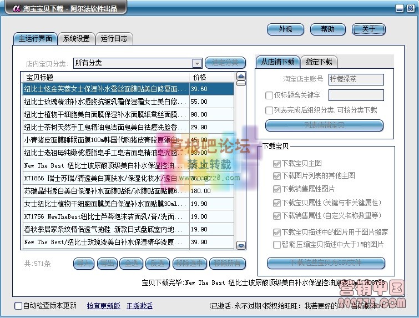Click price cell 180.00
The height and width of the screenshot is (318, 419).
click(x=211, y=191)
